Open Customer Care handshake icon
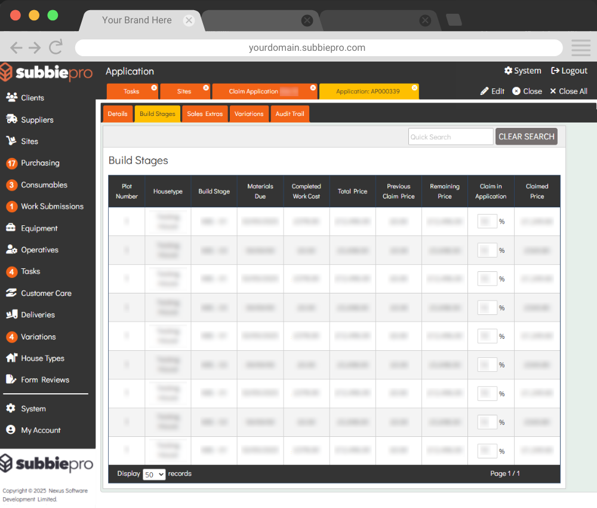Image resolution: width=597 pixels, height=508 pixels. coord(11,293)
